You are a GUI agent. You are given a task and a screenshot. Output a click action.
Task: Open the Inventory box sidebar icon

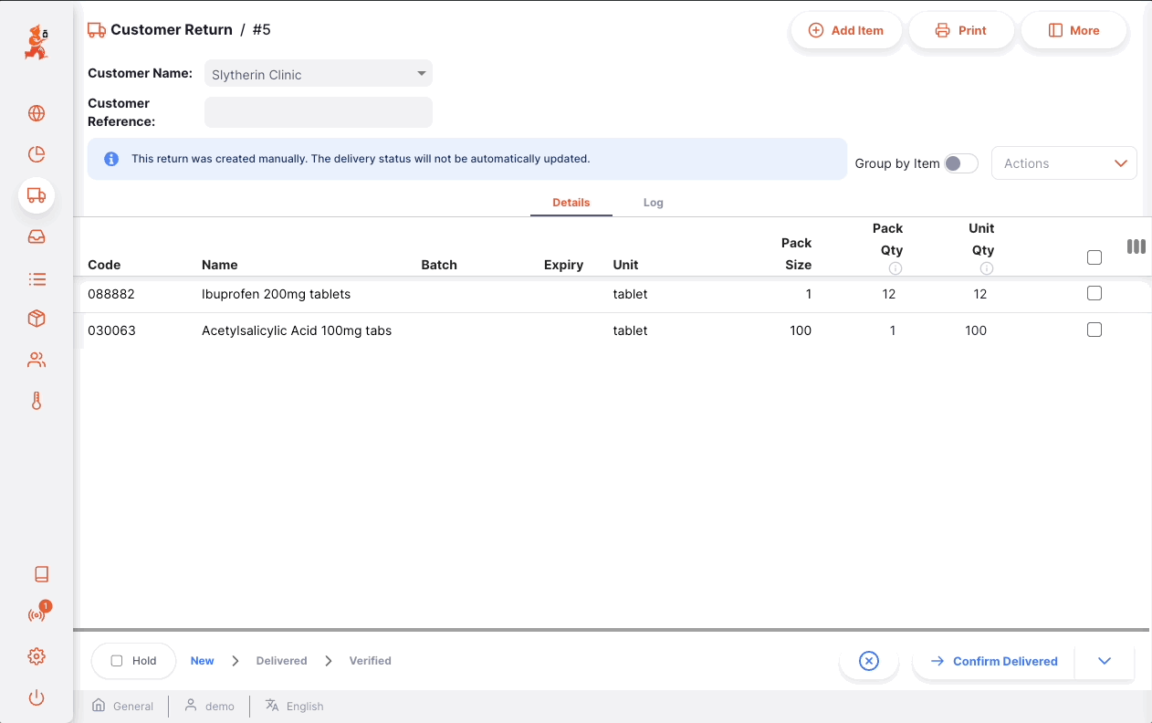37,319
